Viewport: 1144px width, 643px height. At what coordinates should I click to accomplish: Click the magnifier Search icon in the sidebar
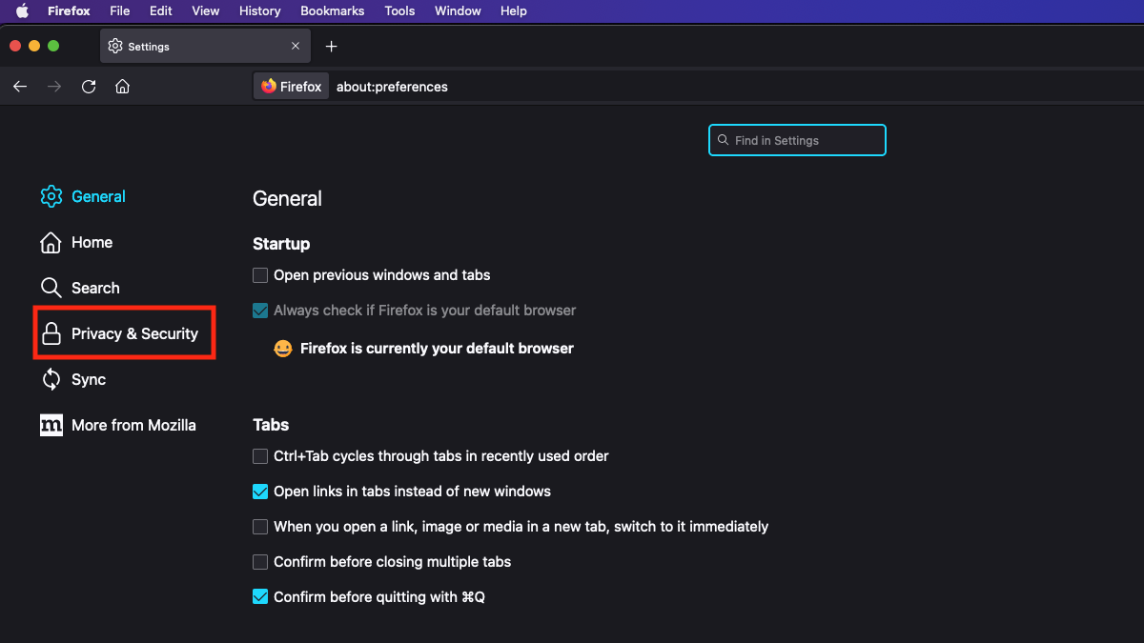51,288
